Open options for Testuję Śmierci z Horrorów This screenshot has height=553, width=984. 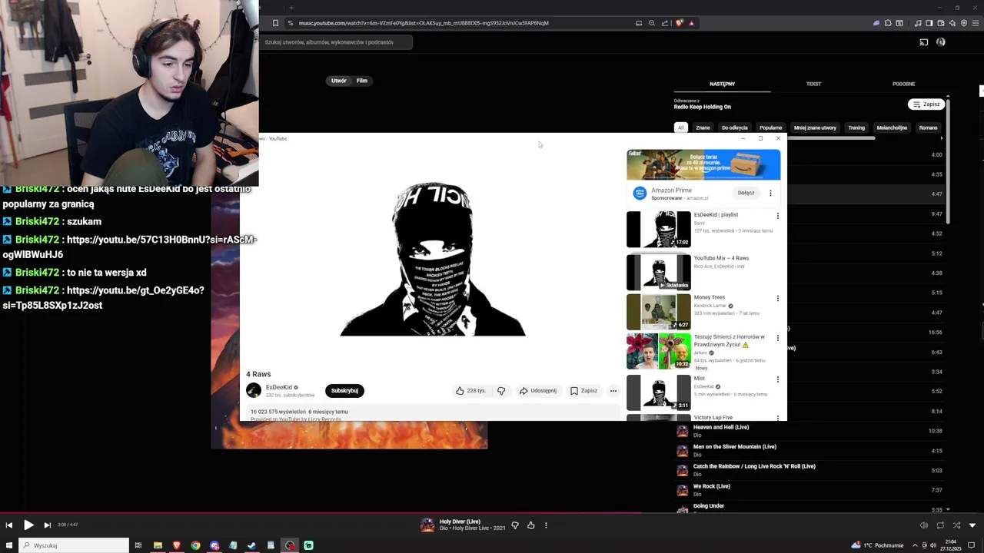(x=777, y=338)
